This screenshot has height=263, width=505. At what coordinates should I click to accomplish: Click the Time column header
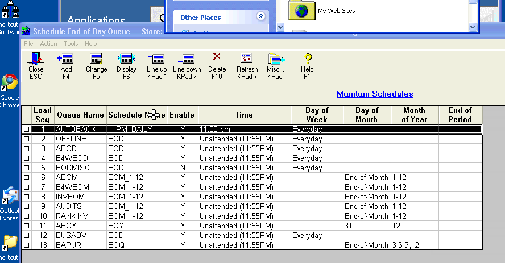pyautogui.click(x=244, y=115)
